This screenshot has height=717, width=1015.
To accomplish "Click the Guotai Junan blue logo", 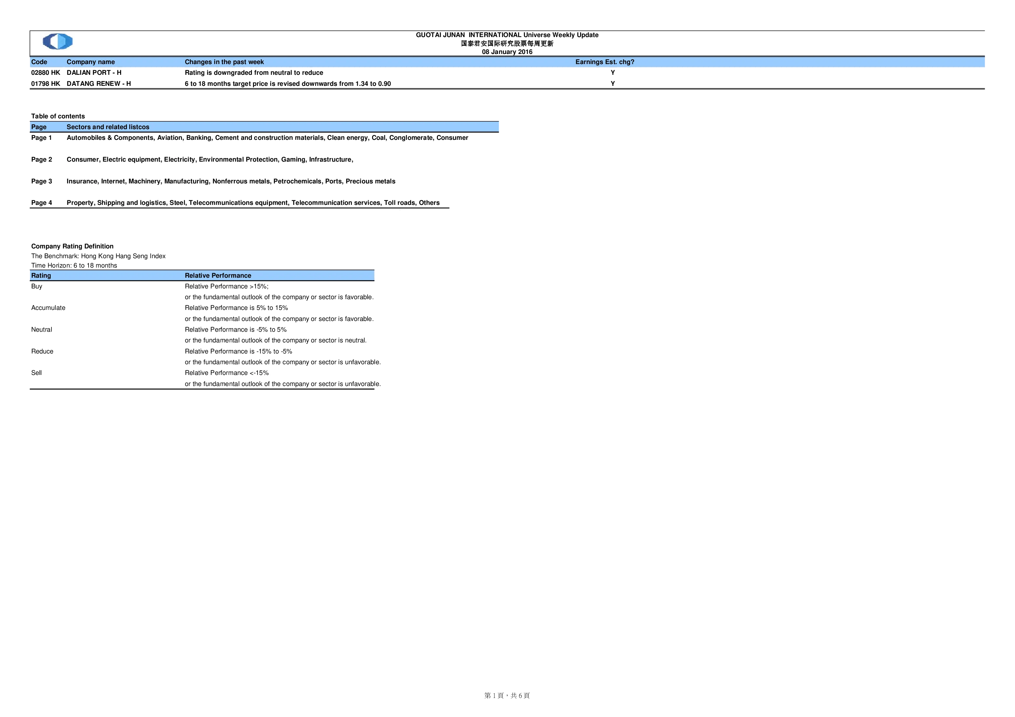I will 58,42.
